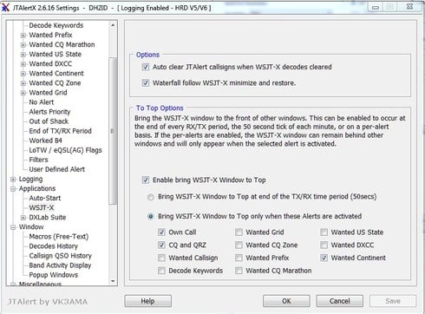425x314 pixels.
Task: Click the Help button
Action: click(x=147, y=301)
